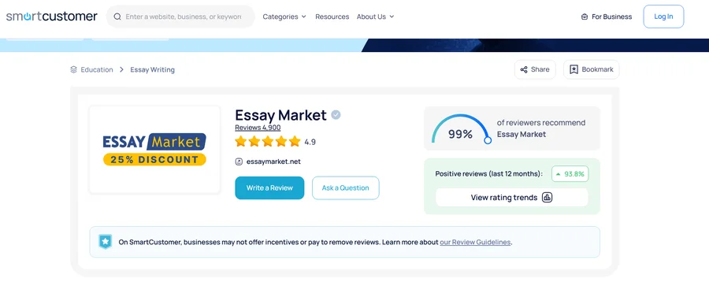Click the 4.9 rating value
Screen dimensions: 709x286
click(310, 142)
